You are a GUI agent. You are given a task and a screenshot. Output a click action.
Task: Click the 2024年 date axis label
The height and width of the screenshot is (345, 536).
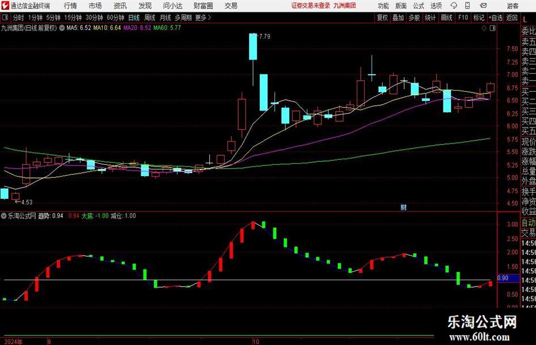point(14,342)
